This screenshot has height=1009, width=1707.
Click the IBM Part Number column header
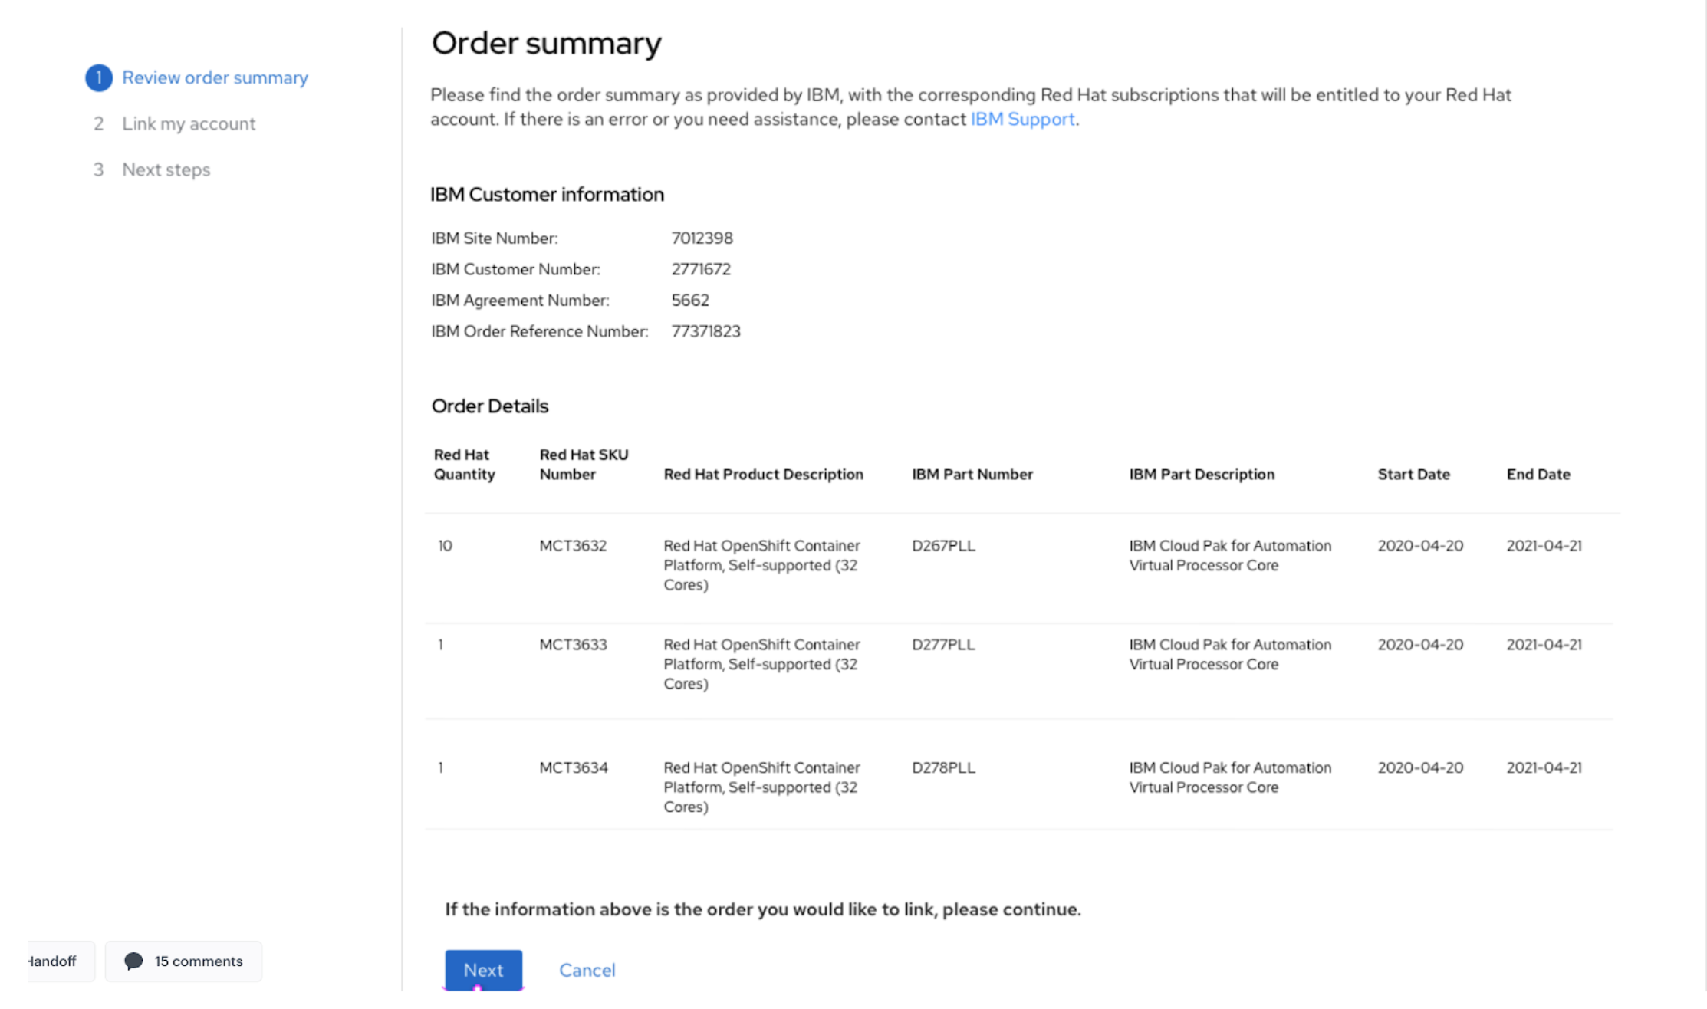tap(972, 474)
